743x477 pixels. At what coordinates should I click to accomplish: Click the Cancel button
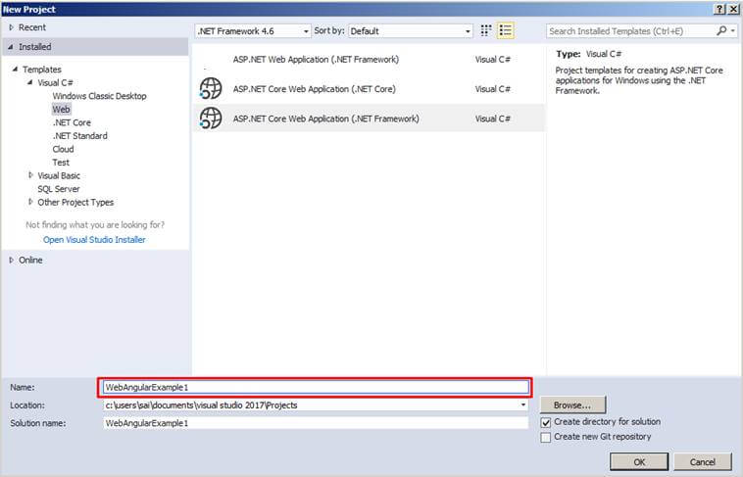point(702,462)
